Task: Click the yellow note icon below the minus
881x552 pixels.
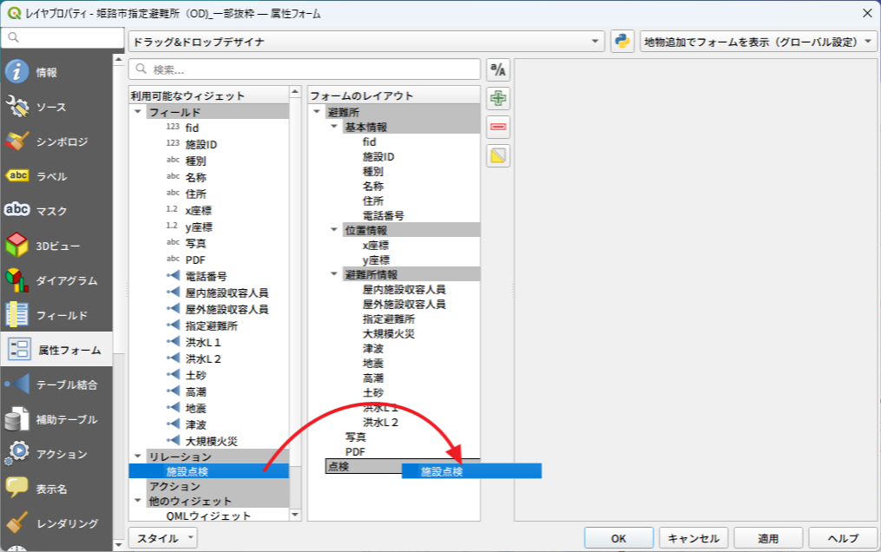Action: coord(498,156)
